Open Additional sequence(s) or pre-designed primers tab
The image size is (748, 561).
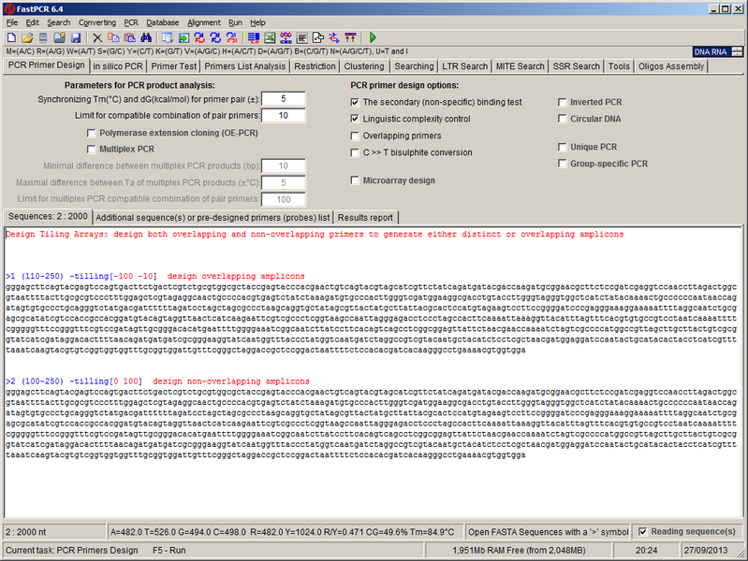[213, 217]
